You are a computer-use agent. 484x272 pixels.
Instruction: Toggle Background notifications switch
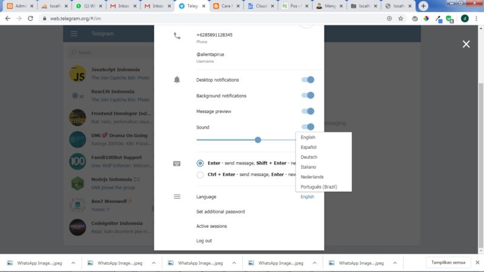coord(308,96)
